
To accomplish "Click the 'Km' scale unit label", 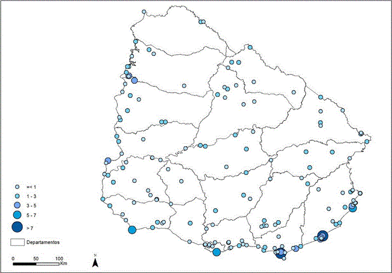I will [63, 263].
